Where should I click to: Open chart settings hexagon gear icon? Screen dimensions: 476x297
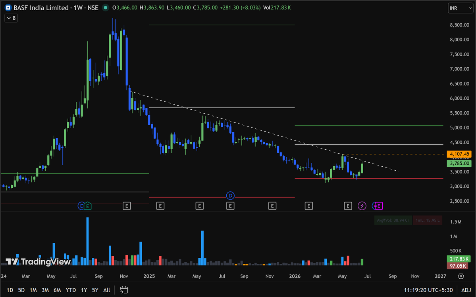461,276
